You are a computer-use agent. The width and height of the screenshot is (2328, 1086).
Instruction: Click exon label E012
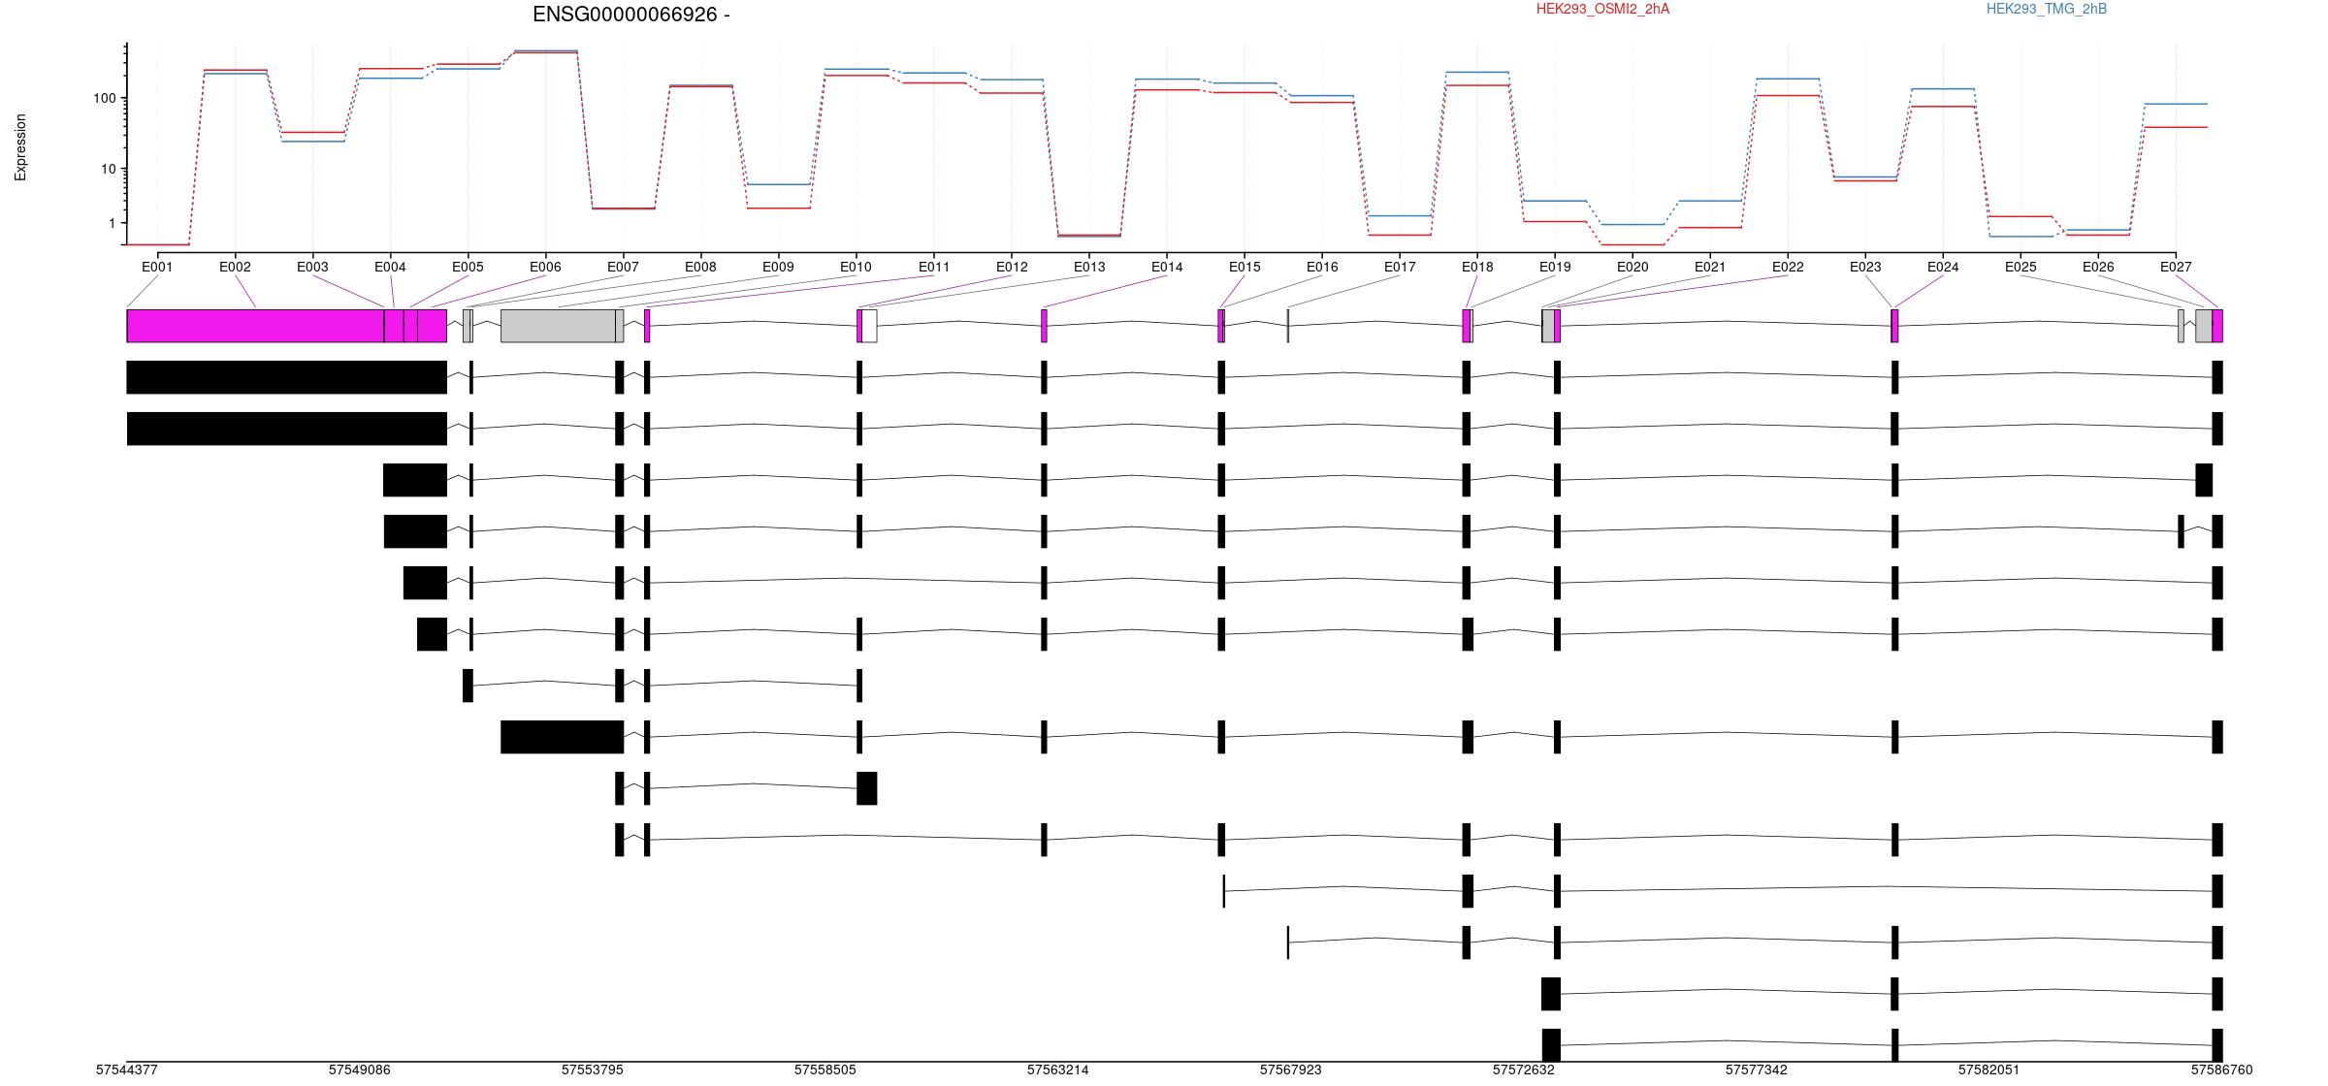(1012, 267)
